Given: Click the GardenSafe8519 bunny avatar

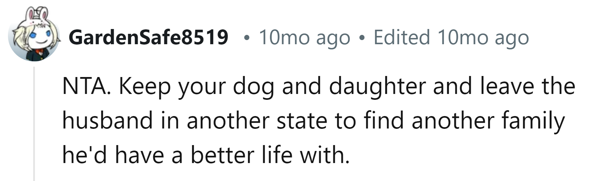Looking at the screenshot, I should 34,37.
